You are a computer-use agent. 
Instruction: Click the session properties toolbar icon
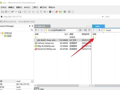(x=19, y=12)
